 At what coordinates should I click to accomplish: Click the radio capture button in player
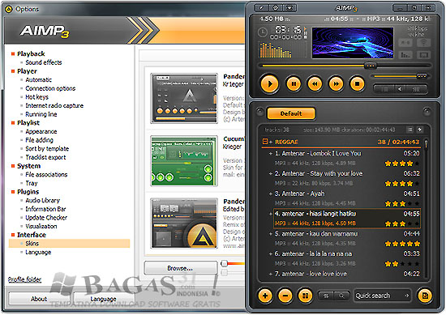424,43
